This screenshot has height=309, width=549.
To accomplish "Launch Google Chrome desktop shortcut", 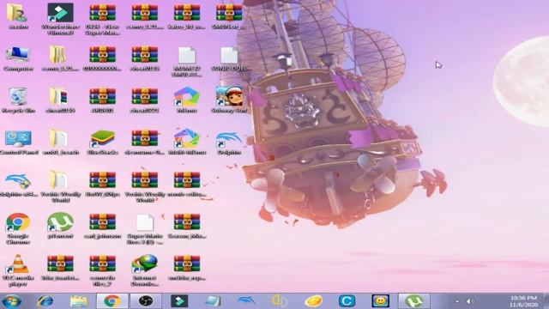I will 18,228.
